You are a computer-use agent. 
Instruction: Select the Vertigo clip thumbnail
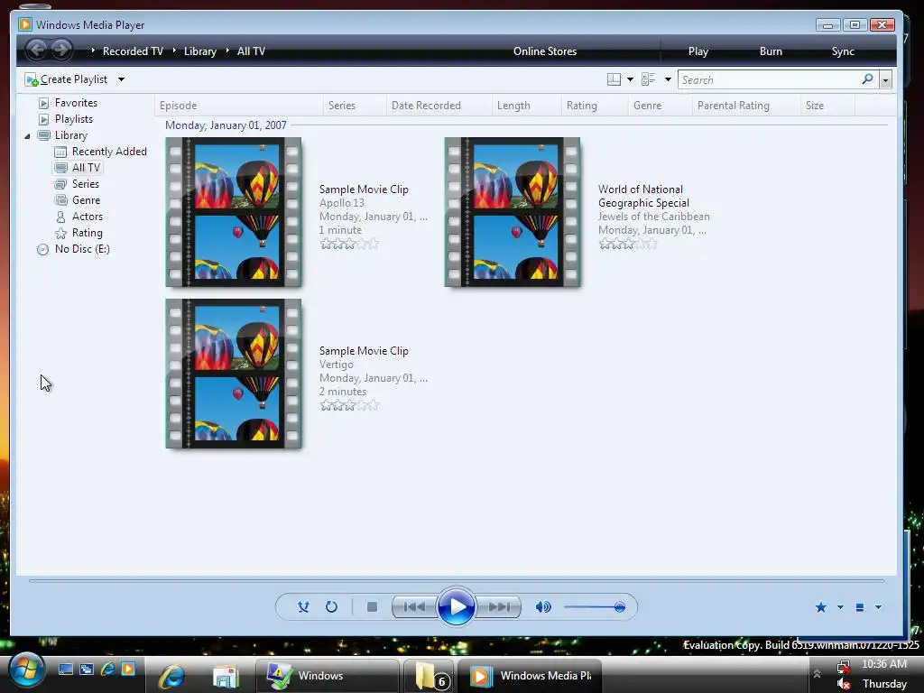tap(234, 374)
